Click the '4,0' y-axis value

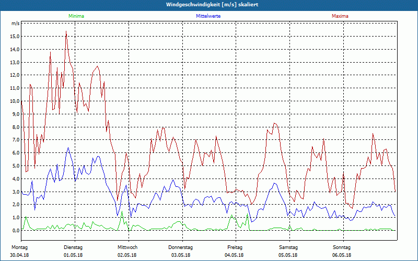tap(16, 179)
